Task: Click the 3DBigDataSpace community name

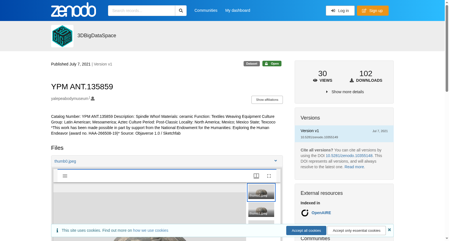Action: [97, 36]
